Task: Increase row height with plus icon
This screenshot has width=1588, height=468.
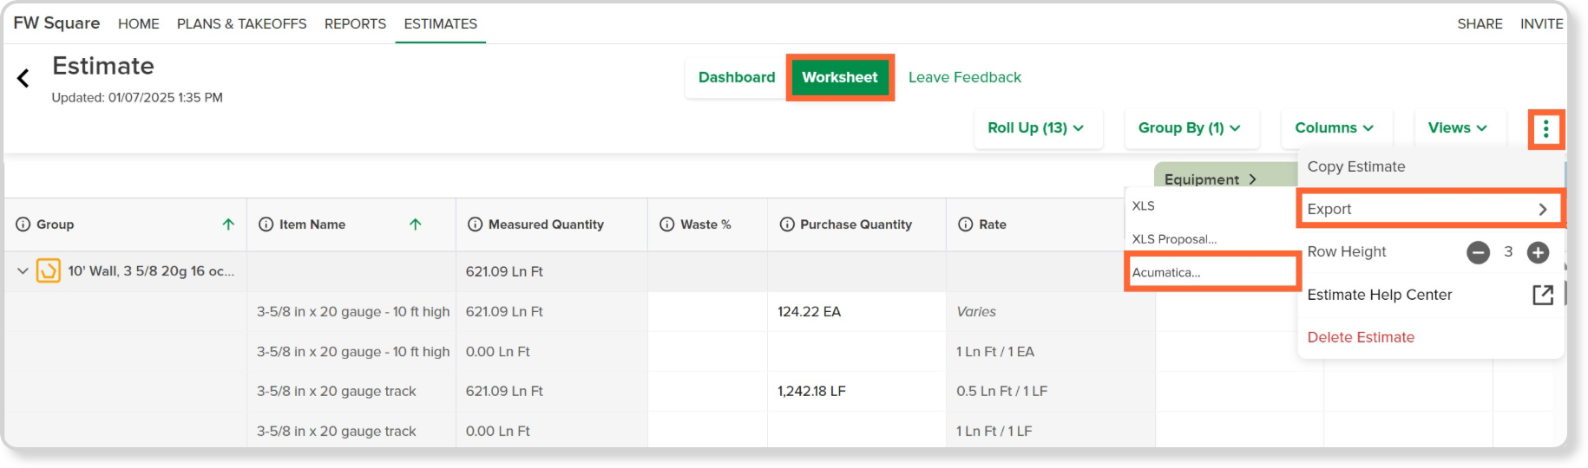Action: click(1538, 252)
